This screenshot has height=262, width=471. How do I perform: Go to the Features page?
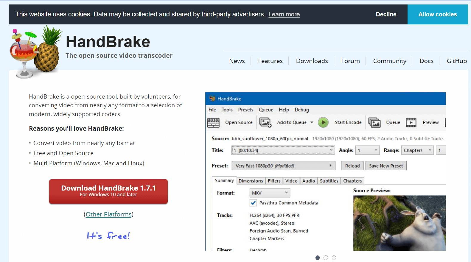pyautogui.click(x=270, y=61)
